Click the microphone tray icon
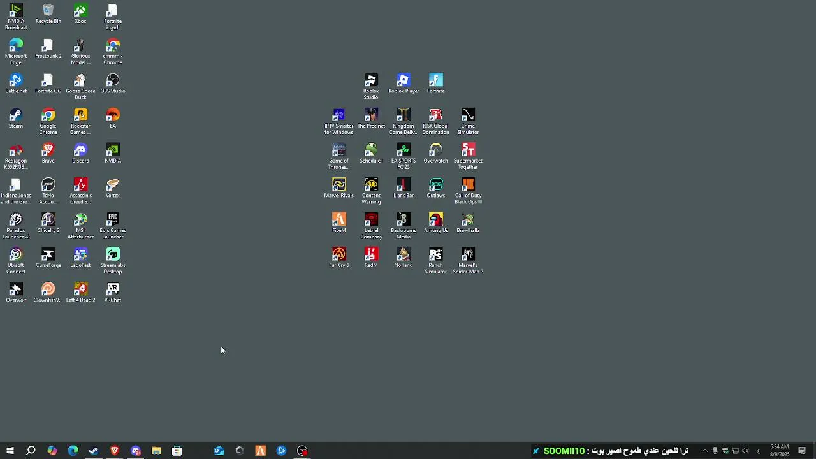 coord(715,451)
